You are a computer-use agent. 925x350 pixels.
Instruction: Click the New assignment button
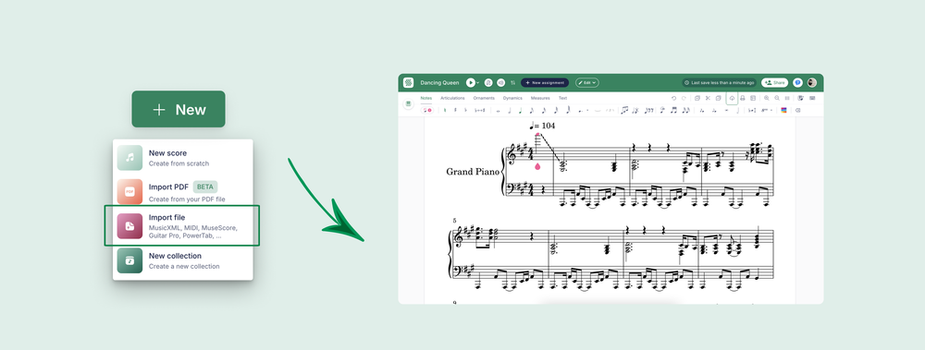[545, 82]
